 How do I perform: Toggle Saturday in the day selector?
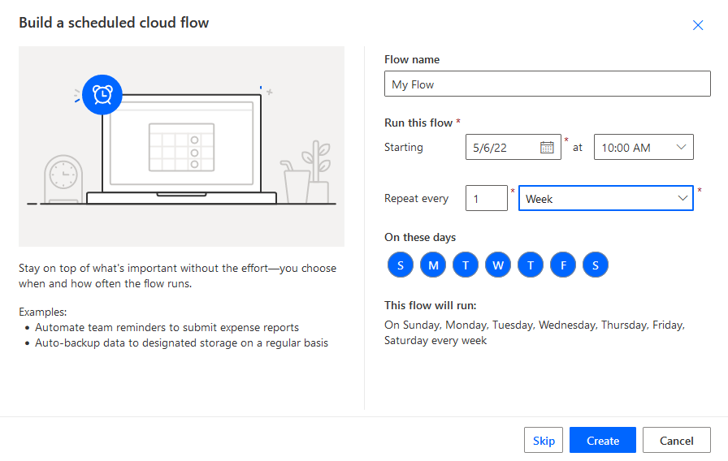tap(596, 265)
